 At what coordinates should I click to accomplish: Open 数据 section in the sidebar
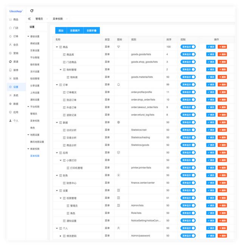14,104
